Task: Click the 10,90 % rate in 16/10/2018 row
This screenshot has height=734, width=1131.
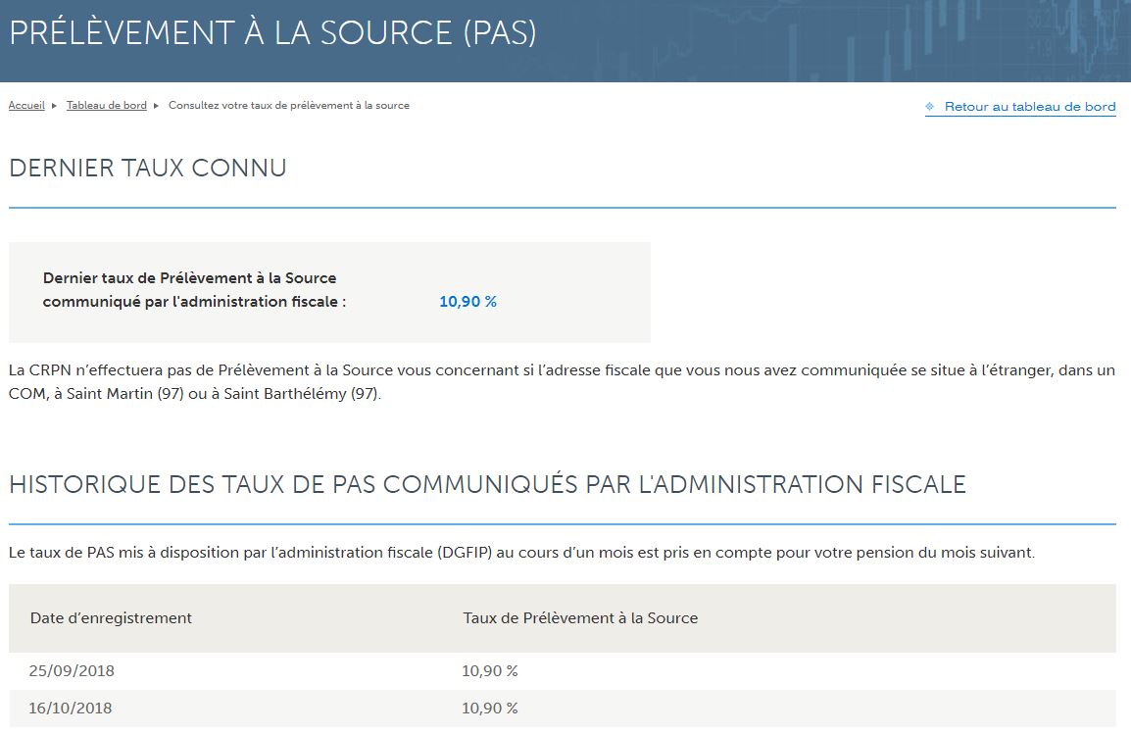Action: point(490,709)
